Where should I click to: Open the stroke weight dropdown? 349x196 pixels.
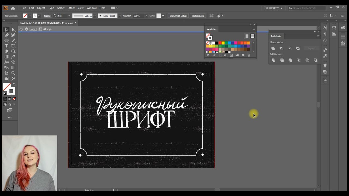click(x=68, y=16)
